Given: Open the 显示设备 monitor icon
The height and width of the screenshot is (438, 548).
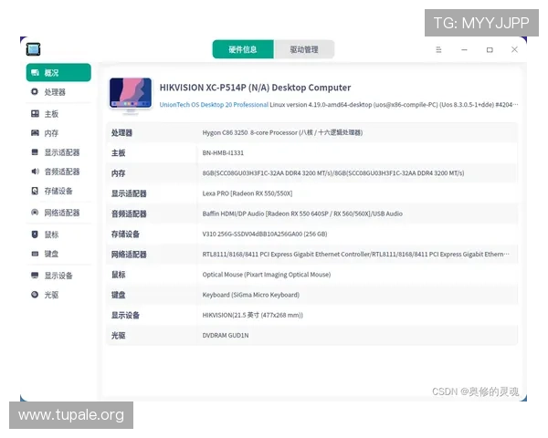Looking at the screenshot, I should pyautogui.click(x=35, y=276).
